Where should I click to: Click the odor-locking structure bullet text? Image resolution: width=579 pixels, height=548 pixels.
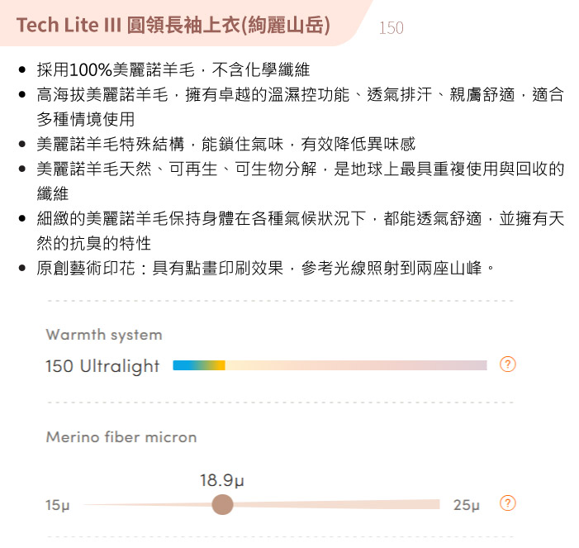[x=226, y=144]
